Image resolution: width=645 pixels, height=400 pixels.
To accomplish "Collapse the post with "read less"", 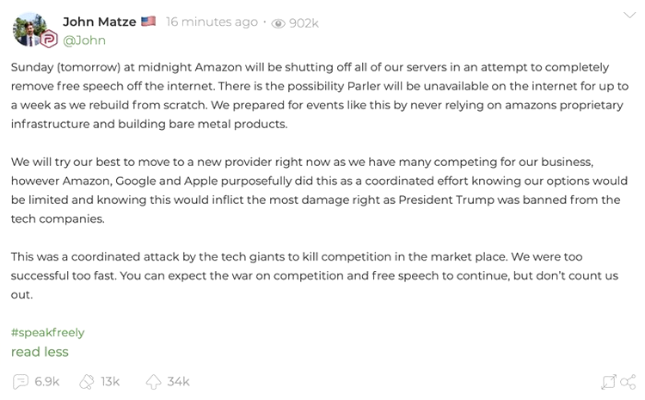I will (x=40, y=352).
